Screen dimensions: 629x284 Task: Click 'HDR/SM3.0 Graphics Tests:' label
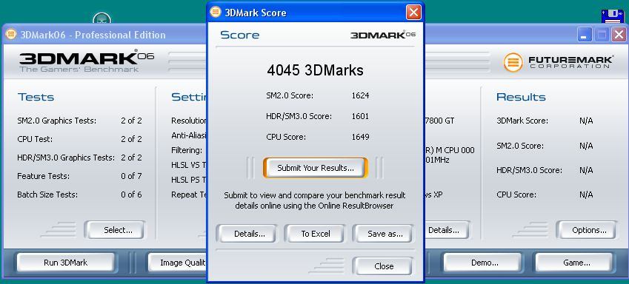pyautogui.click(x=66, y=158)
